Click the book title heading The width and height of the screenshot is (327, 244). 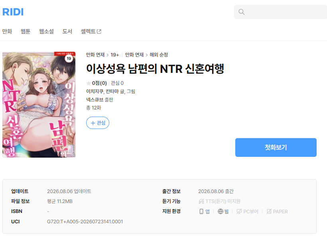point(155,69)
